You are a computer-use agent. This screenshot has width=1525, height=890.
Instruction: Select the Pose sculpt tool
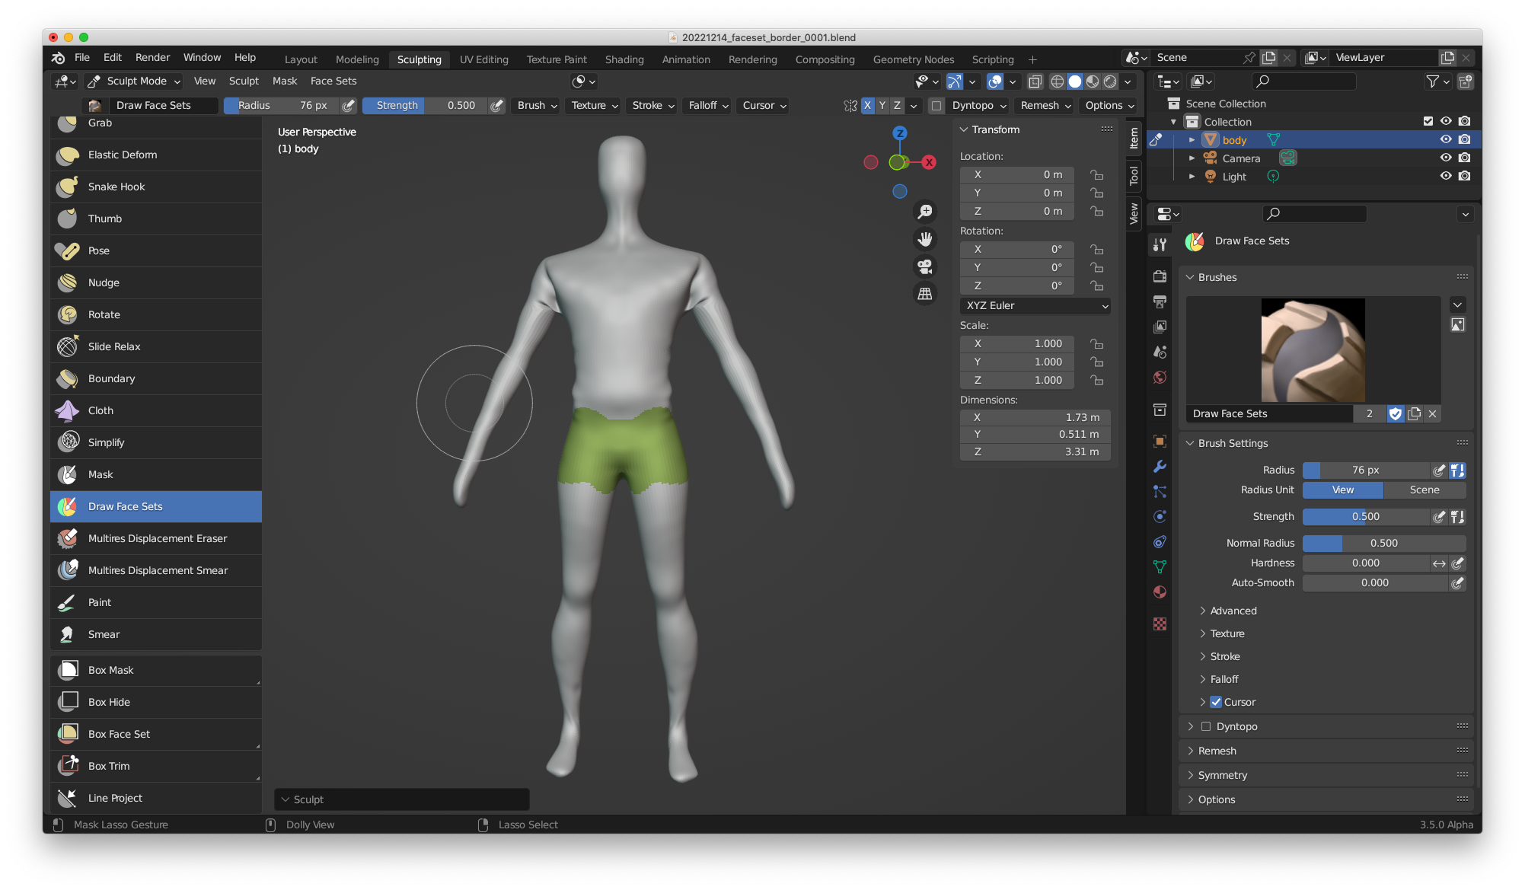100,250
